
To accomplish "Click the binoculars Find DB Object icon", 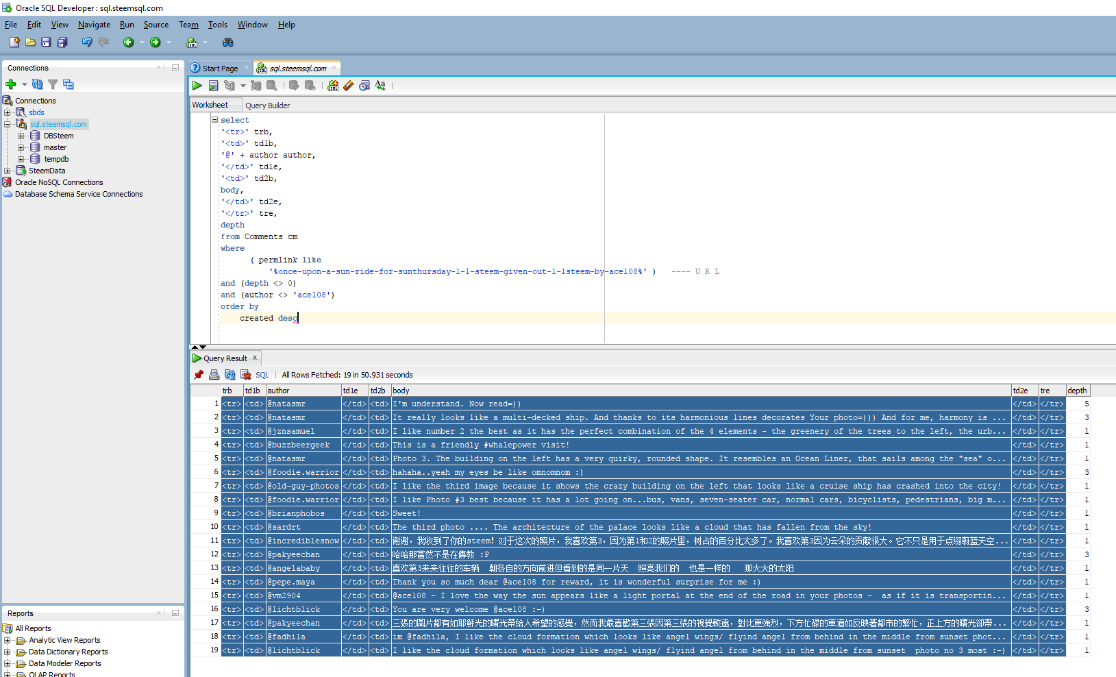I will pyautogui.click(x=228, y=42).
